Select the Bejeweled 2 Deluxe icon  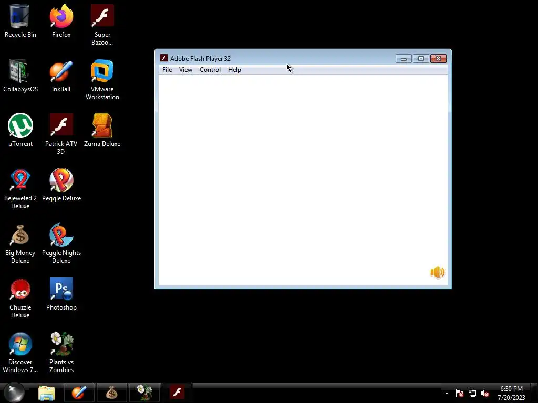(20, 188)
